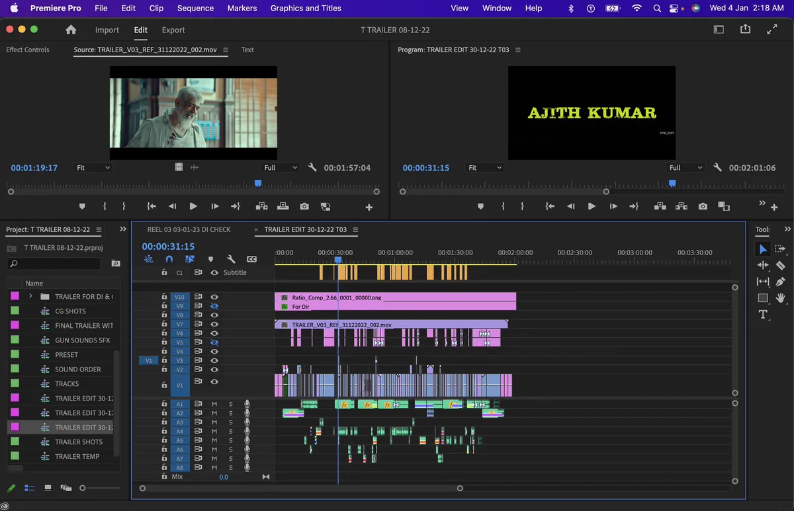794x511 pixels.
Task: Open the Markers menu
Action: point(242,8)
